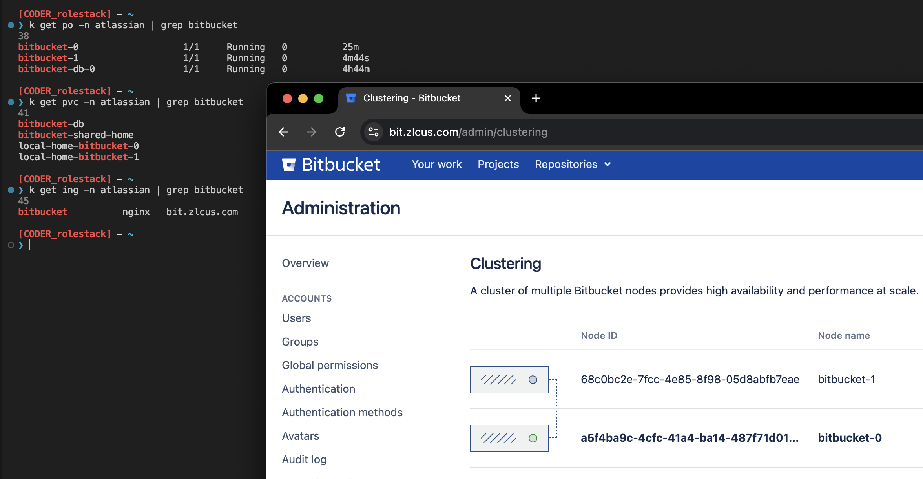
Task: Open Your work in Bitbucket header
Action: (437, 165)
